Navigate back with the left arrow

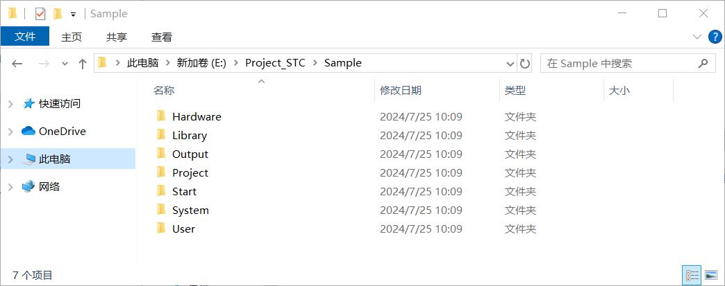pos(17,64)
